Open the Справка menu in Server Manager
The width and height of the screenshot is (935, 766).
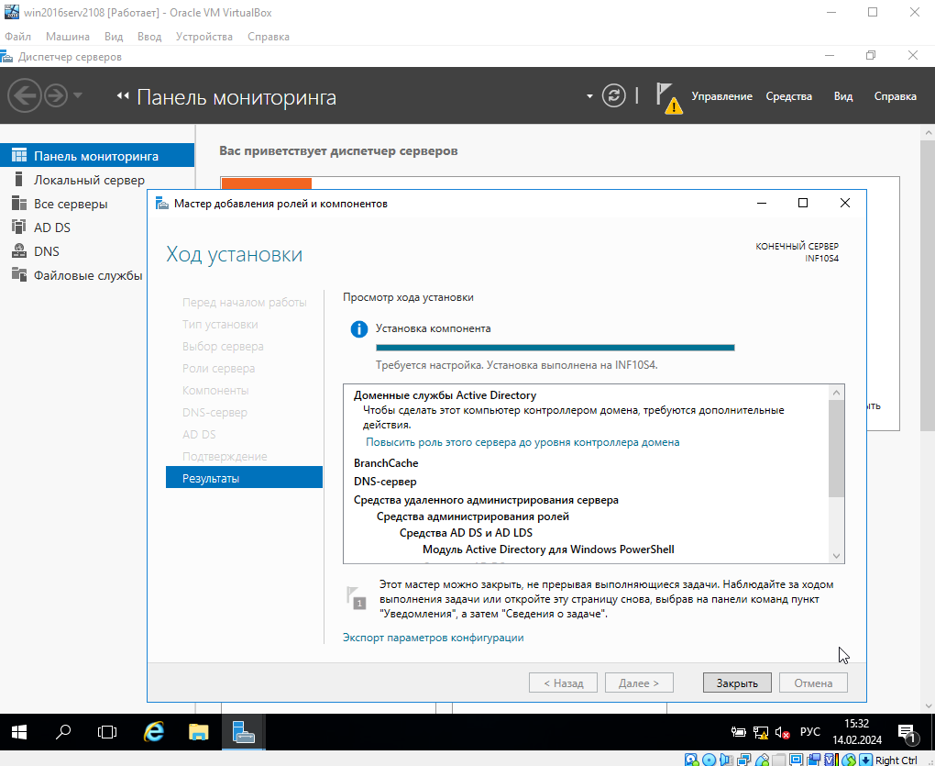895,96
